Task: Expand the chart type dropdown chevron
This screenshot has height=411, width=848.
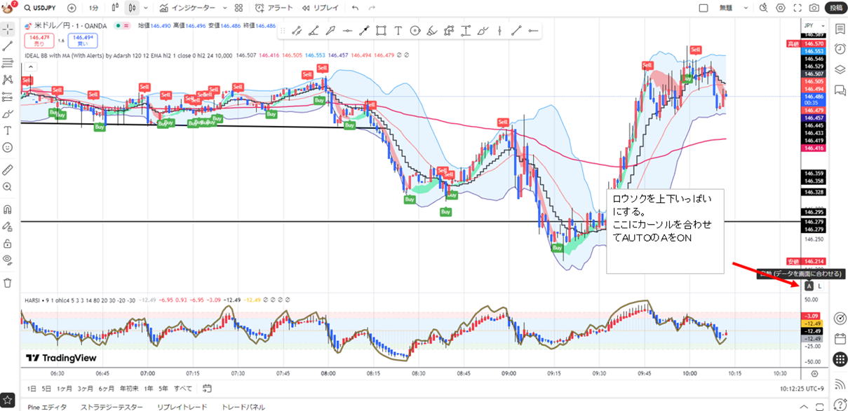Action: tap(146, 8)
